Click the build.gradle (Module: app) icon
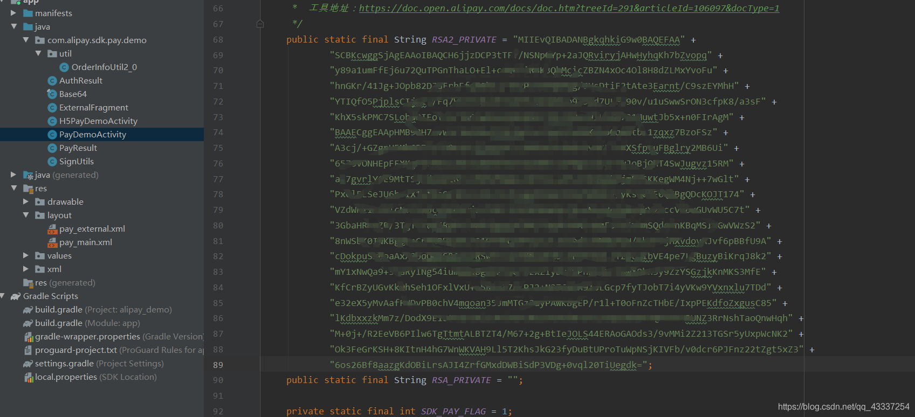The image size is (915, 417). (28, 323)
